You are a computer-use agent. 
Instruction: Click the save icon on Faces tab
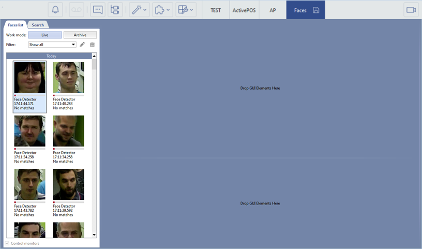316,10
